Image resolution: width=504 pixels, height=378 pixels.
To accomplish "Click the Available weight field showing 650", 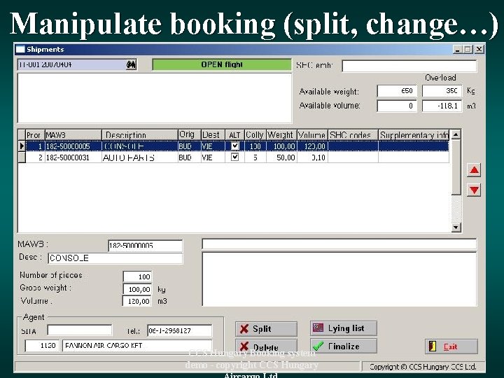I will (x=397, y=91).
